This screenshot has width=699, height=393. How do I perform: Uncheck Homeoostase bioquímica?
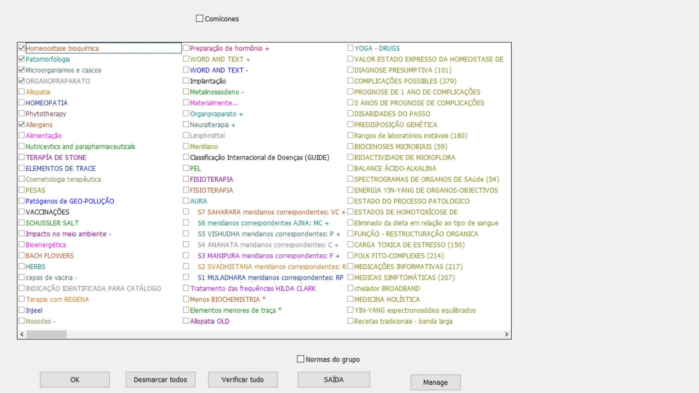[x=22, y=48]
